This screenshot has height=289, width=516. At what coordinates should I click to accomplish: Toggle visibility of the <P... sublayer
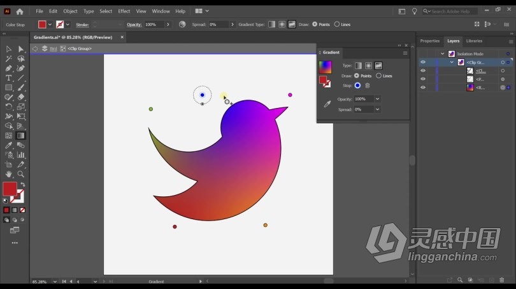pos(423,79)
